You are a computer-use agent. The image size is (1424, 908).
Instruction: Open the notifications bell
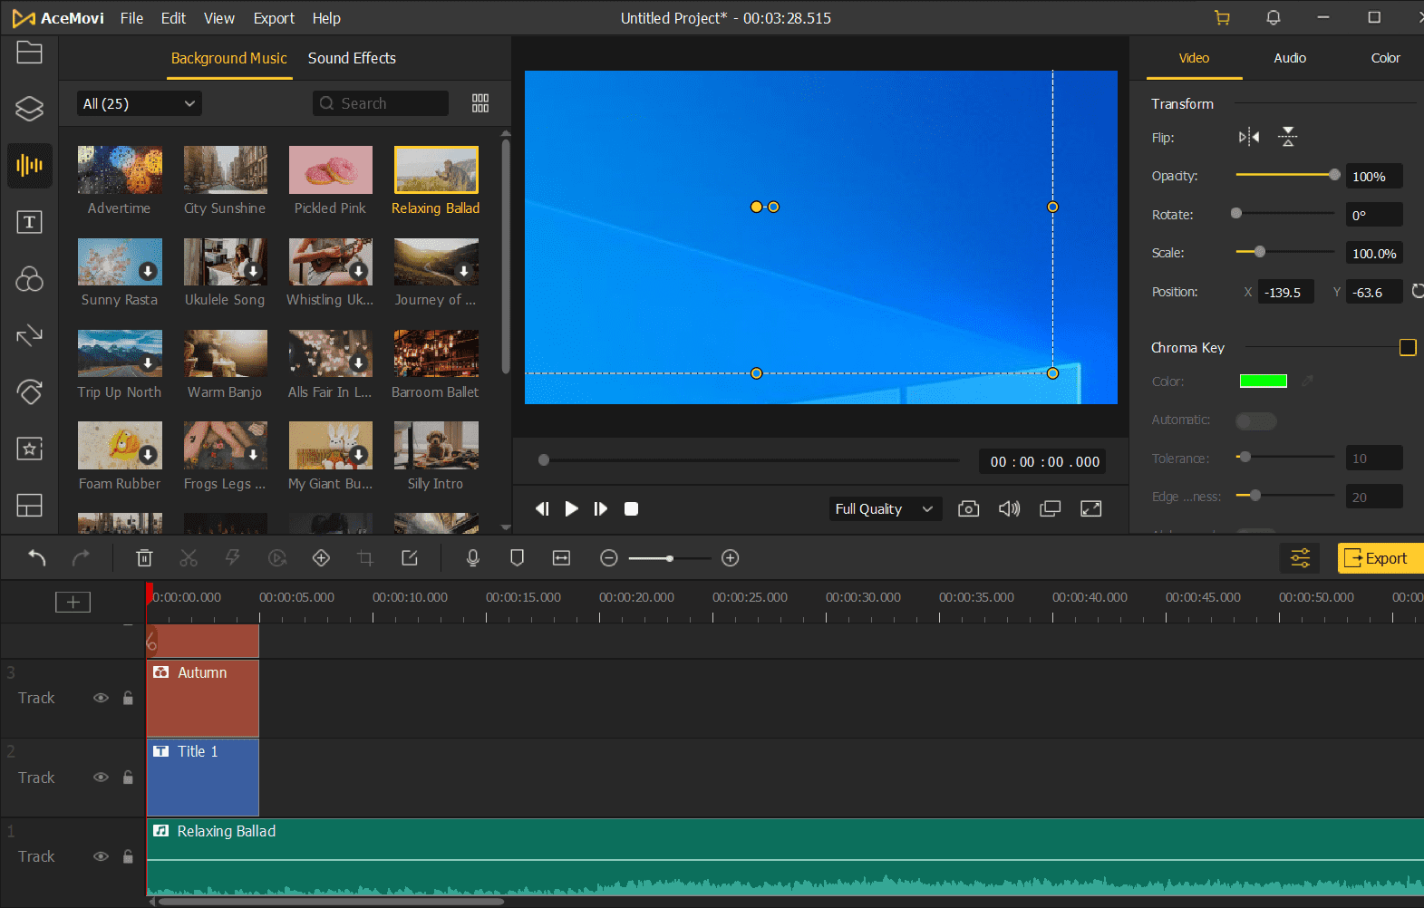pyautogui.click(x=1274, y=18)
